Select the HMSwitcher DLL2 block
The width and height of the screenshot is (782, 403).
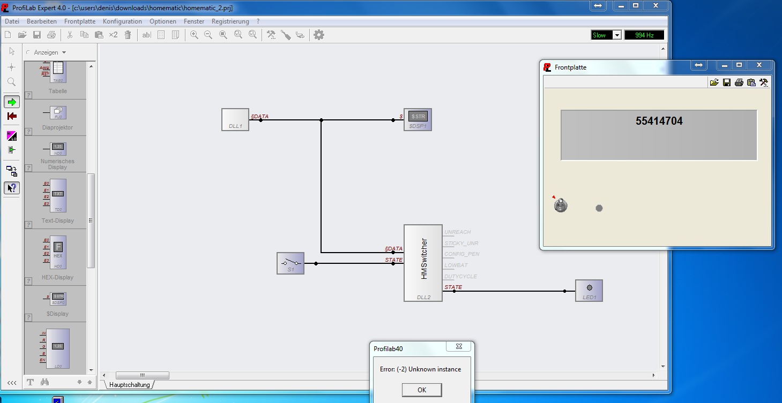(x=423, y=263)
